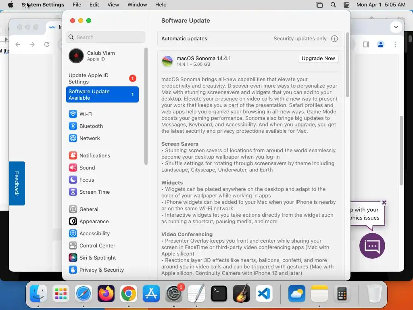Open Notes app from the Dock
413x310 pixels.
click(319, 293)
